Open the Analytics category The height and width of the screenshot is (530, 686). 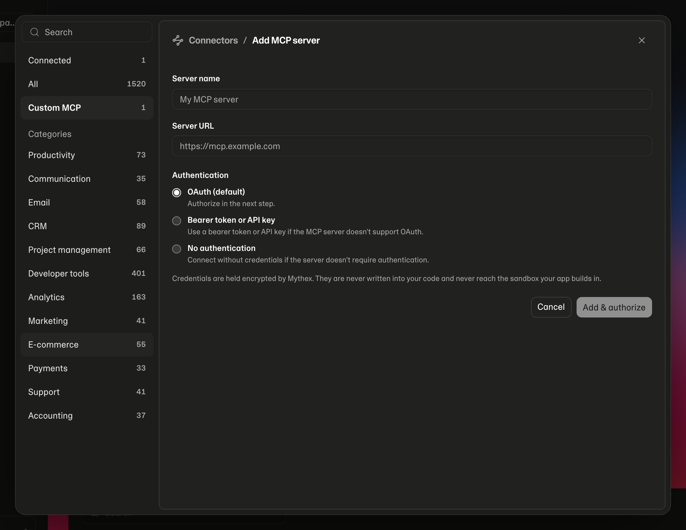click(87, 297)
